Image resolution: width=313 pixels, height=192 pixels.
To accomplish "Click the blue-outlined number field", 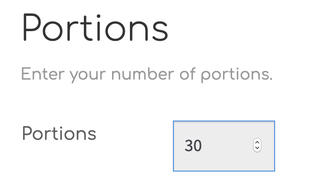I will point(224,146).
